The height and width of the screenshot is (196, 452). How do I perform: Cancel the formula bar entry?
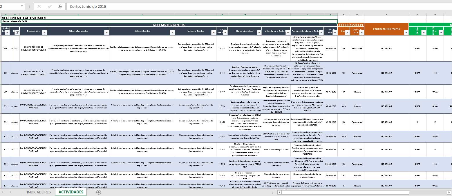39,6
